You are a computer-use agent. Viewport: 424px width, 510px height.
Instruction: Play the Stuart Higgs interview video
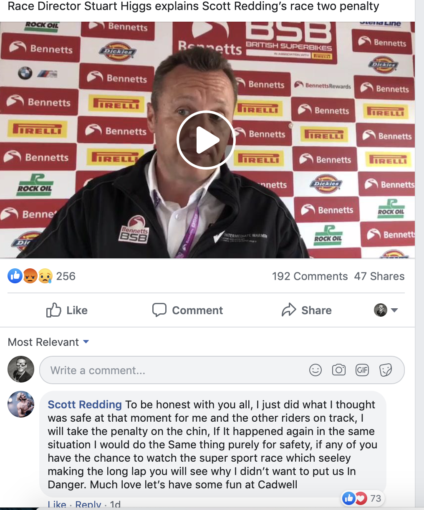click(x=206, y=140)
